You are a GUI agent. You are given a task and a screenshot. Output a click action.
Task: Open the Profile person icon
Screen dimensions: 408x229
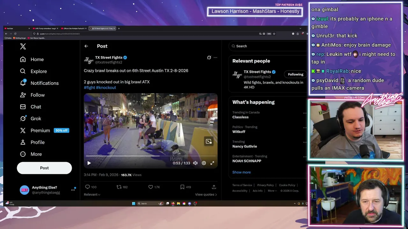pos(23,142)
